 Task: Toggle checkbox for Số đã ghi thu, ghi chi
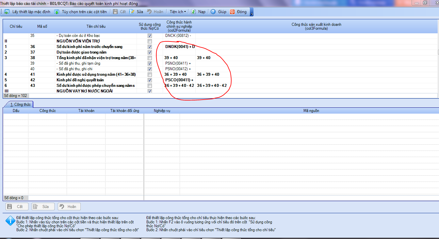pyautogui.click(x=150, y=69)
